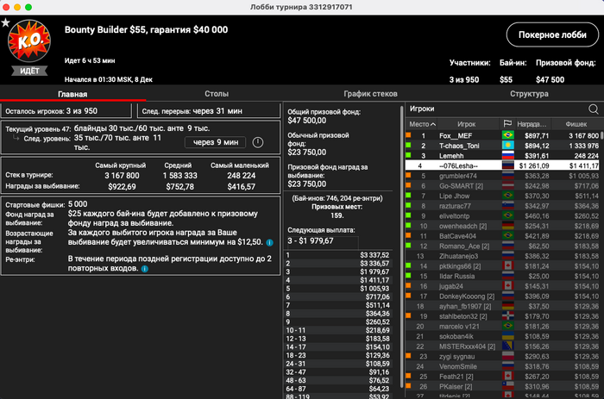
Task: Sort players by Награда column header
Action: click(532, 124)
